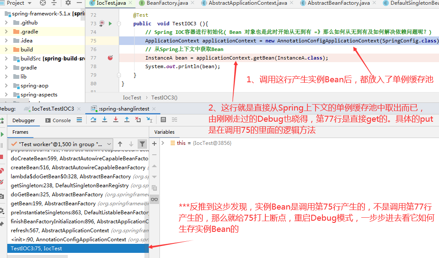Image resolution: width=439 pixels, height=258 pixels.
Task: Expand the .idea folder
Action: 6,41
